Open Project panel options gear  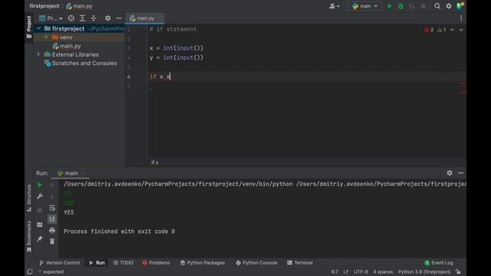(x=107, y=18)
